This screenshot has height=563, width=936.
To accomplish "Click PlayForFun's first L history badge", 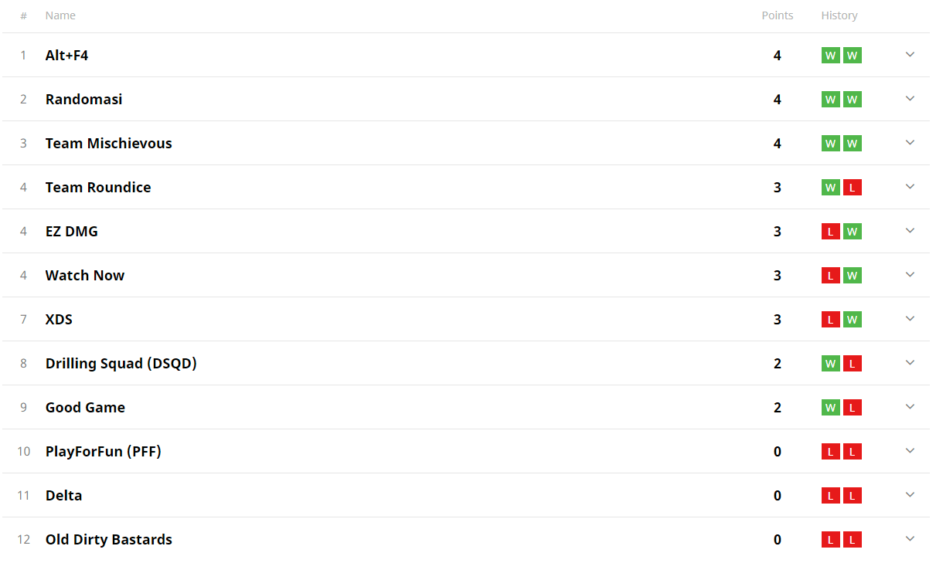I will point(830,452).
